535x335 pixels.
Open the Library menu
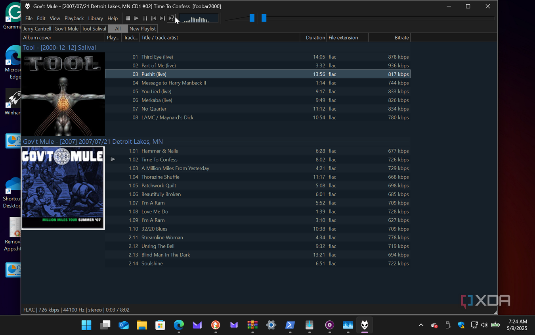96,18
